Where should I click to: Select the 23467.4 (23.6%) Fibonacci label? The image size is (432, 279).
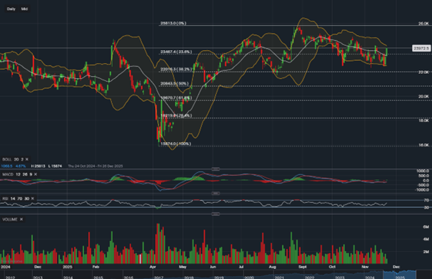coord(176,52)
